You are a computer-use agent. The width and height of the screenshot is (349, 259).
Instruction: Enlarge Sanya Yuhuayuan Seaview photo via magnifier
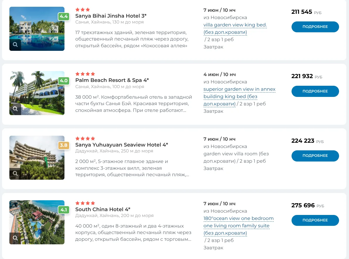(x=15, y=174)
